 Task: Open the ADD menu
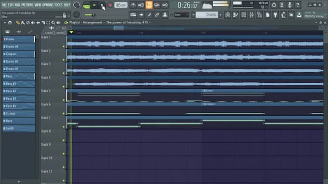(17, 5)
